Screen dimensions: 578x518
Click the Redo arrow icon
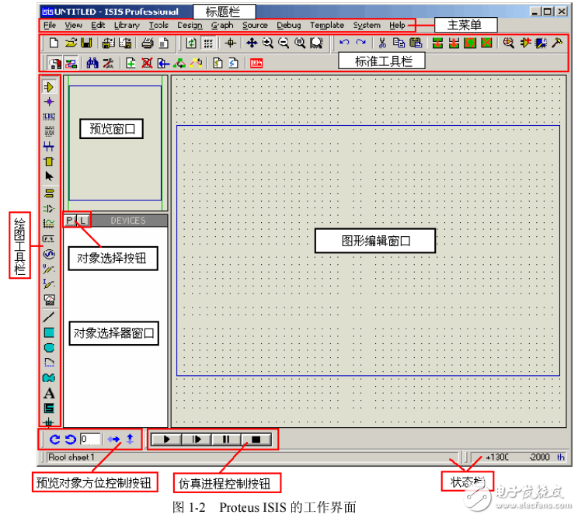point(361,43)
